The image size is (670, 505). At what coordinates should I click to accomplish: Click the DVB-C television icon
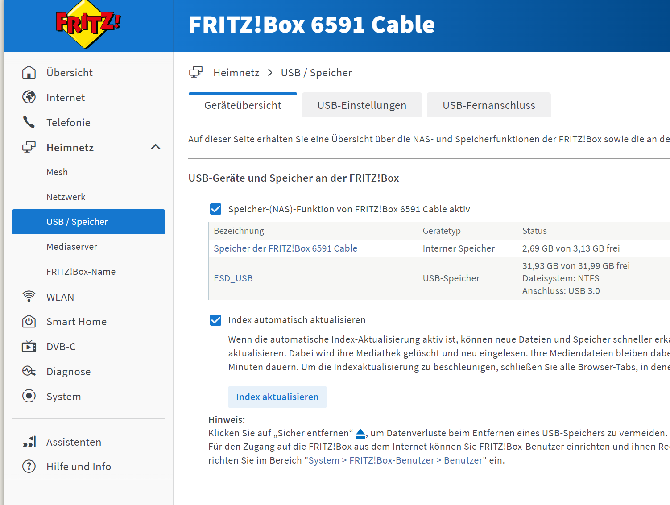click(x=29, y=347)
